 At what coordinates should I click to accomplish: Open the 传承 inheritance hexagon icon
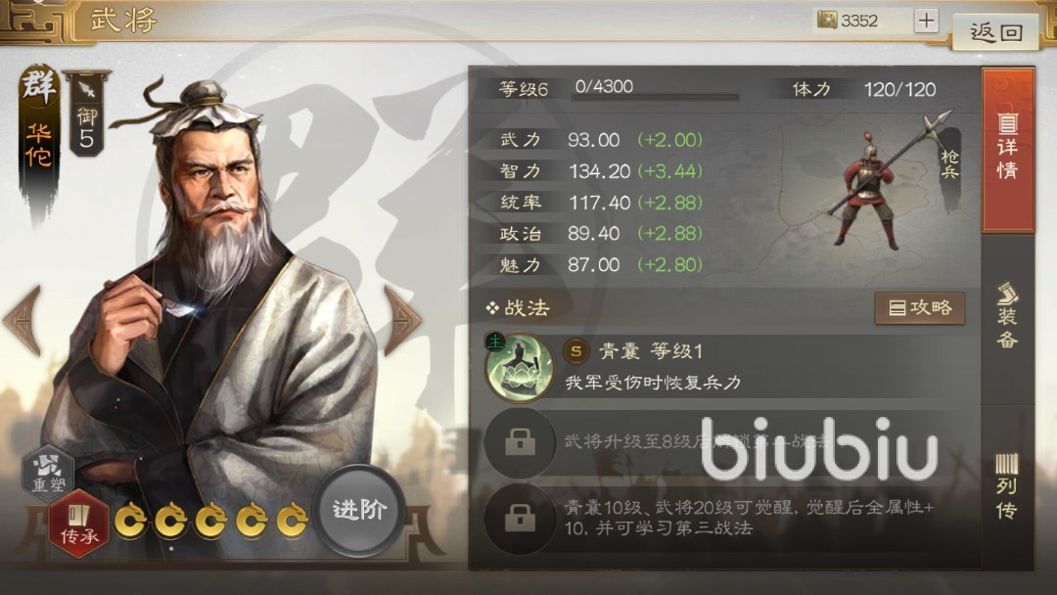(79, 523)
